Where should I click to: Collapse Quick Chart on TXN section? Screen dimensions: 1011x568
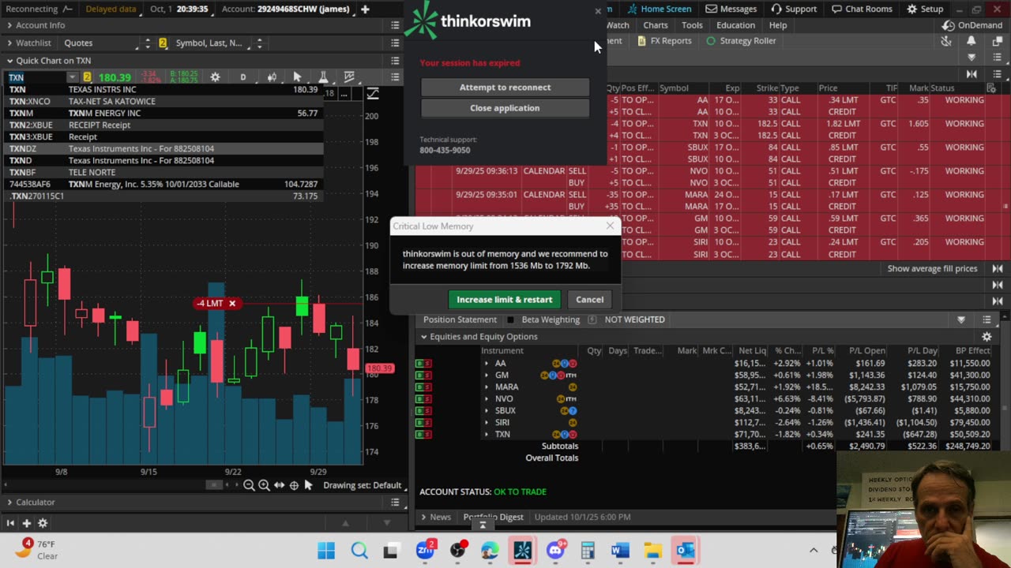(x=9, y=61)
